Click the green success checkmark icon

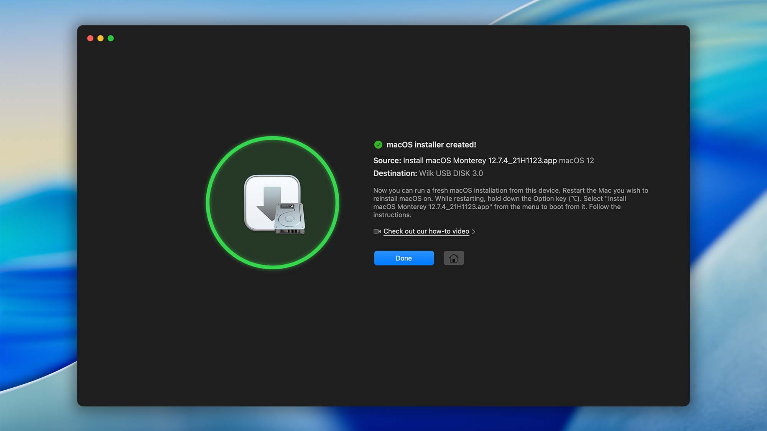(x=378, y=145)
